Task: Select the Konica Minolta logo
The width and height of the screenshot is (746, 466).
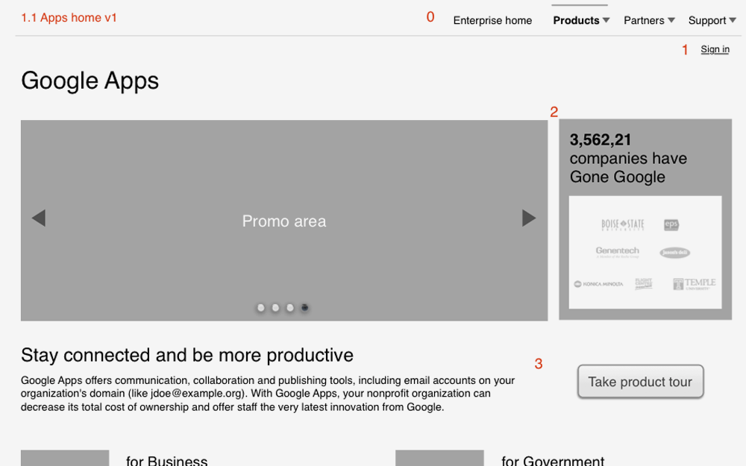Action: [601, 283]
